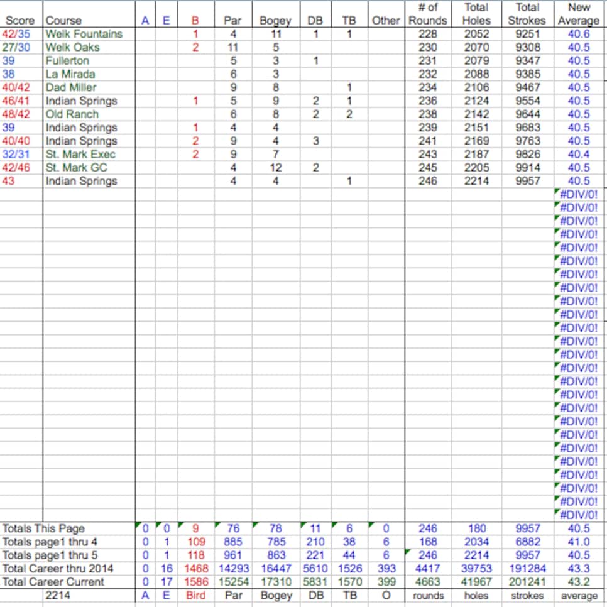Click current career strokes 201241
This screenshot has height=607, width=607.
(528, 582)
